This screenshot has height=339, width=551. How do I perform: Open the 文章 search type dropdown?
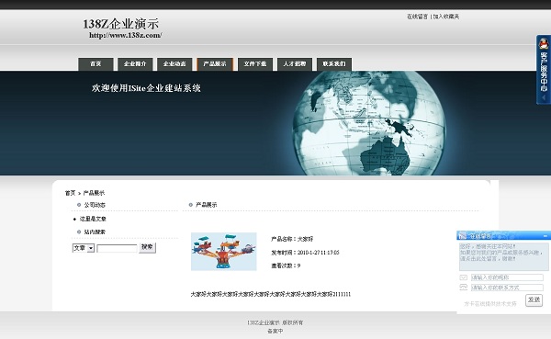(x=84, y=248)
